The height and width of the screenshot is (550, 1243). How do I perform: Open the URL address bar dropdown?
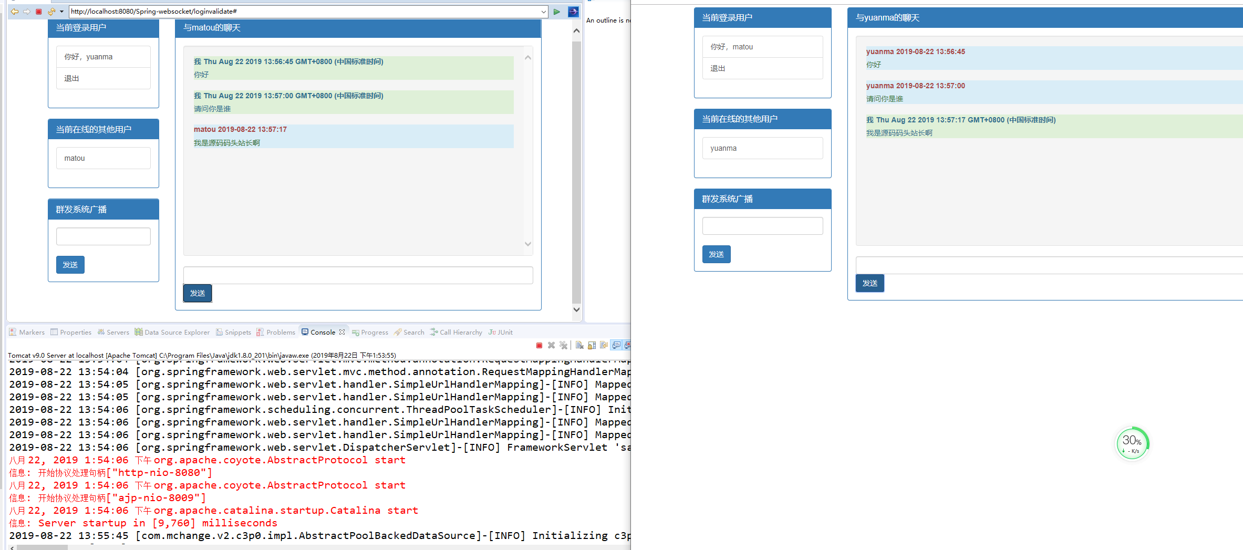543,12
